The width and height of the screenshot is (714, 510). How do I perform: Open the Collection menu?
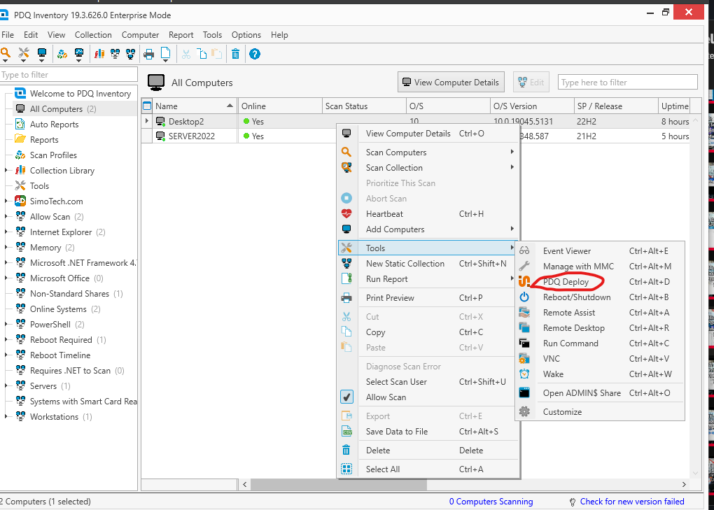click(x=93, y=35)
